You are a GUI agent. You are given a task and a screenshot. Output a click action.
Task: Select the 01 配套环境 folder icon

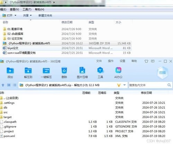[x=4, y=29]
